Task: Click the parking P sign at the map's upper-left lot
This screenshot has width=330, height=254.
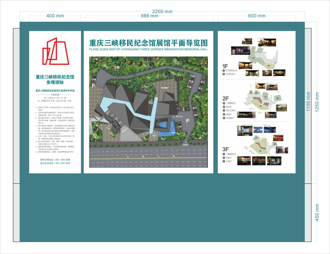Action: point(93,85)
